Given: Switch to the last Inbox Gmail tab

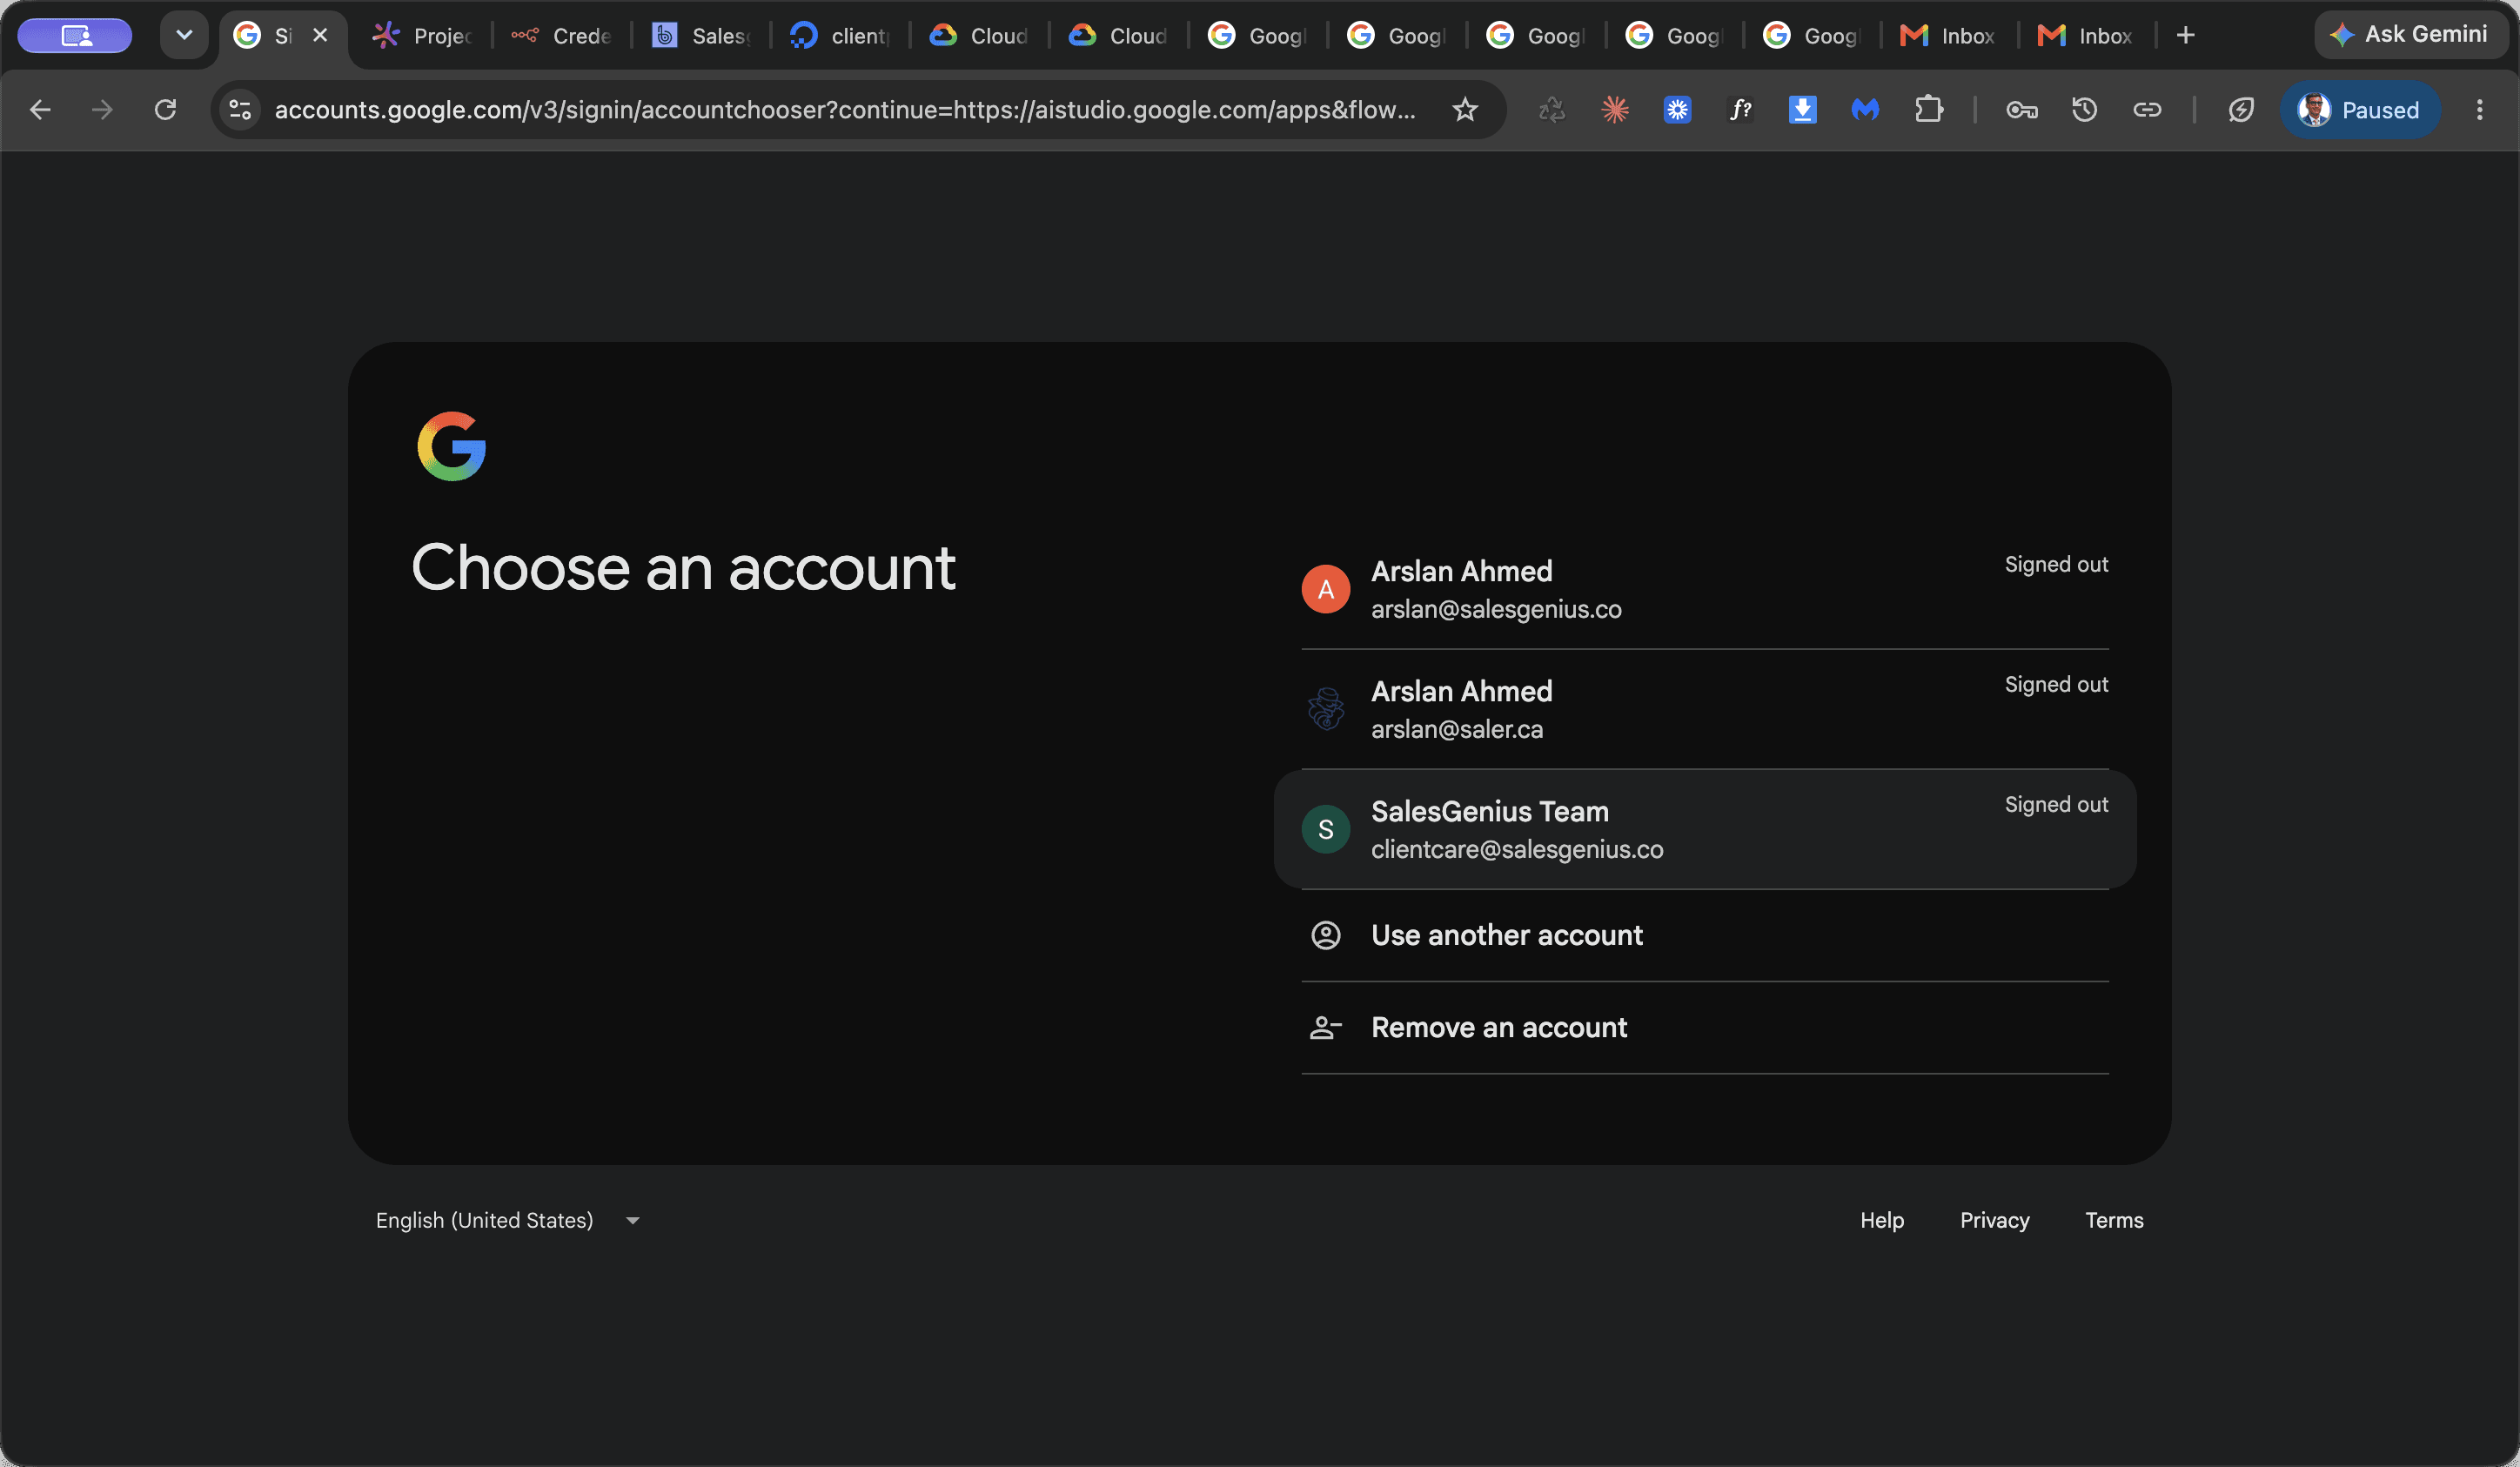Looking at the screenshot, I should [x=2085, y=36].
